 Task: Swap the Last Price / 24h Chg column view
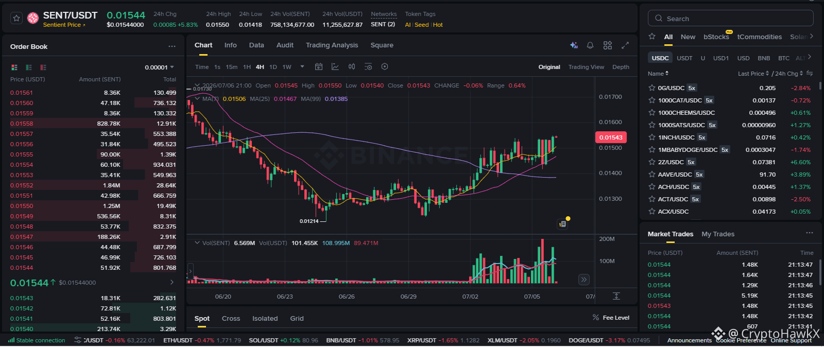810,73
